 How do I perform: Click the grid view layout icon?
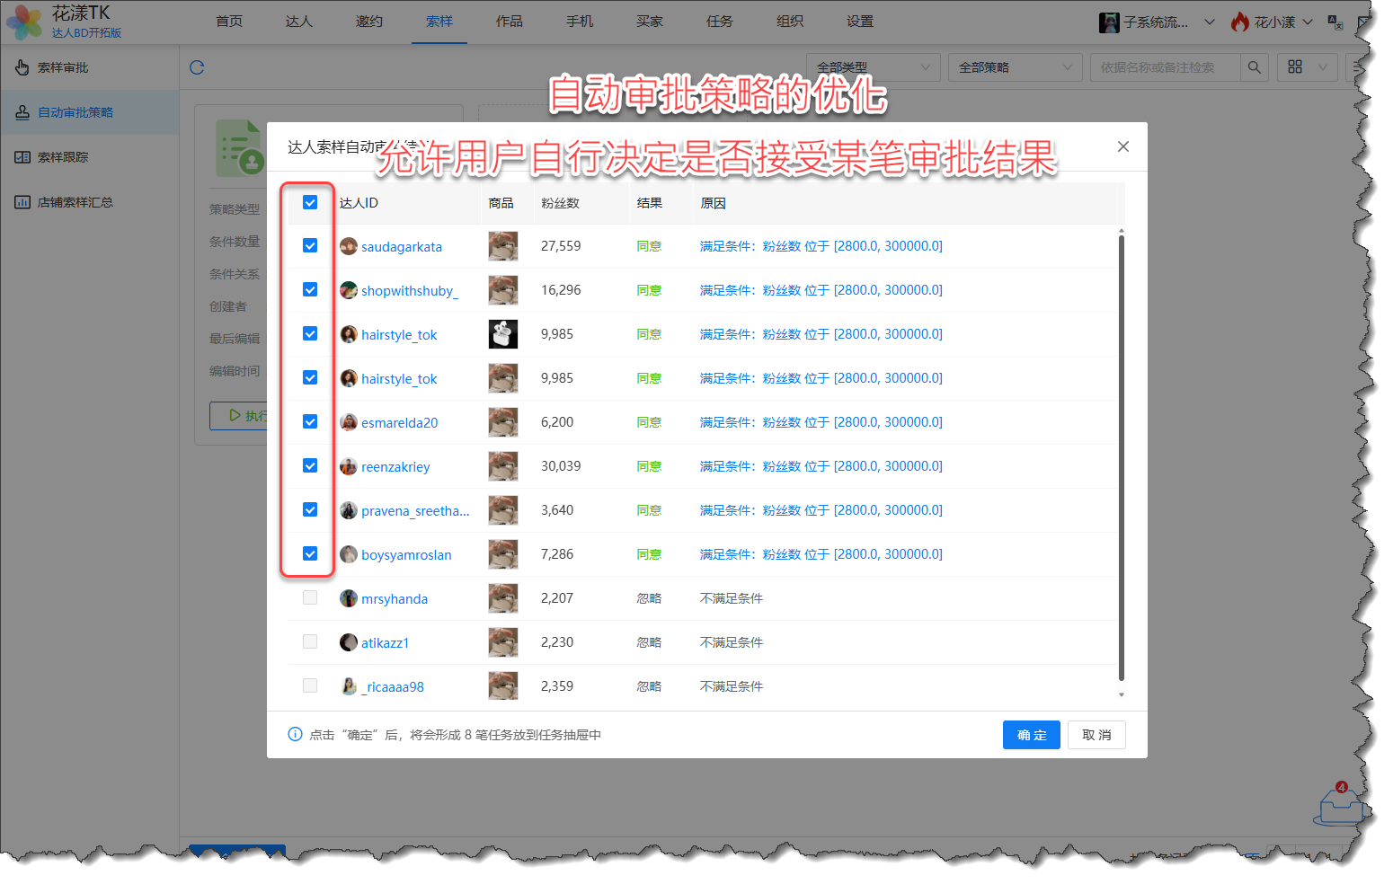coord(1295,67)
